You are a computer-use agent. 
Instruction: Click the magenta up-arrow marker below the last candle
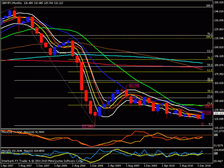coord(202,124)
